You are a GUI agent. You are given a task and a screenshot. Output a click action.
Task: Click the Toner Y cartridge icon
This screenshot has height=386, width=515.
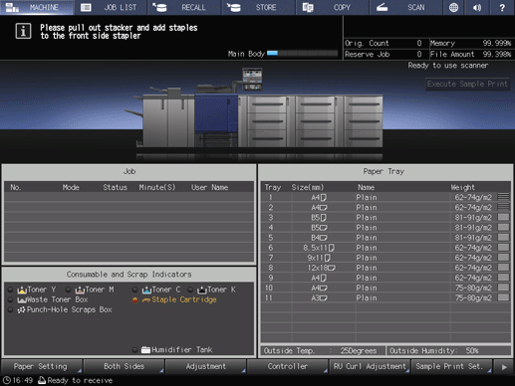tap(22, 289)
